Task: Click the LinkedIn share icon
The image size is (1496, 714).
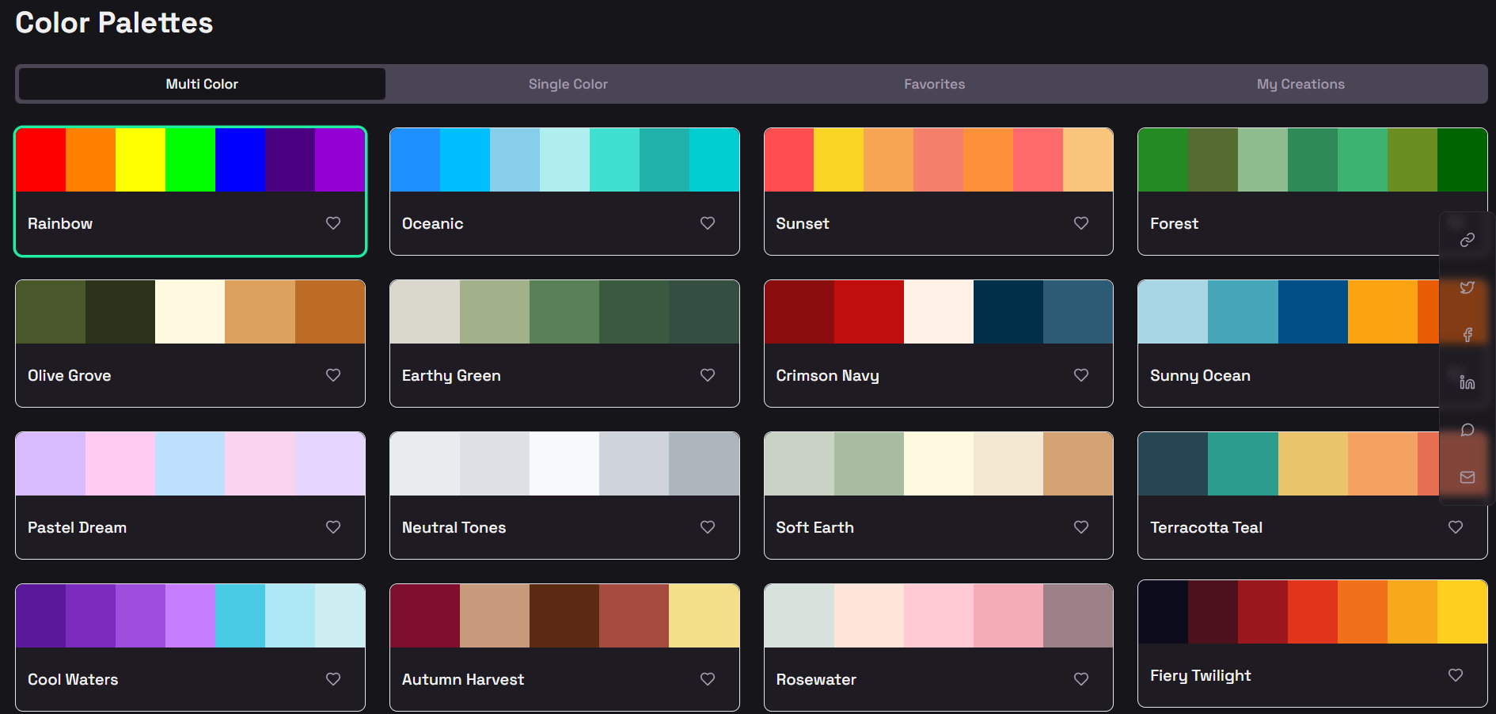Action: [1467, 382]
